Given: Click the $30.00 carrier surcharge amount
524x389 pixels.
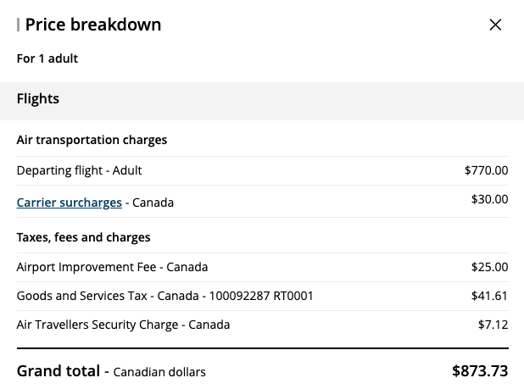Looking at the screenshot, I should (x=489, y=199).
